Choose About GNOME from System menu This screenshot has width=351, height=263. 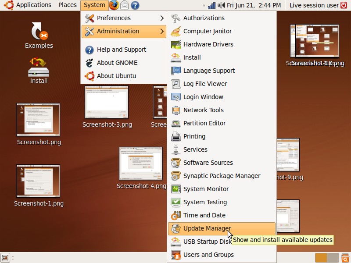(124, 63)
